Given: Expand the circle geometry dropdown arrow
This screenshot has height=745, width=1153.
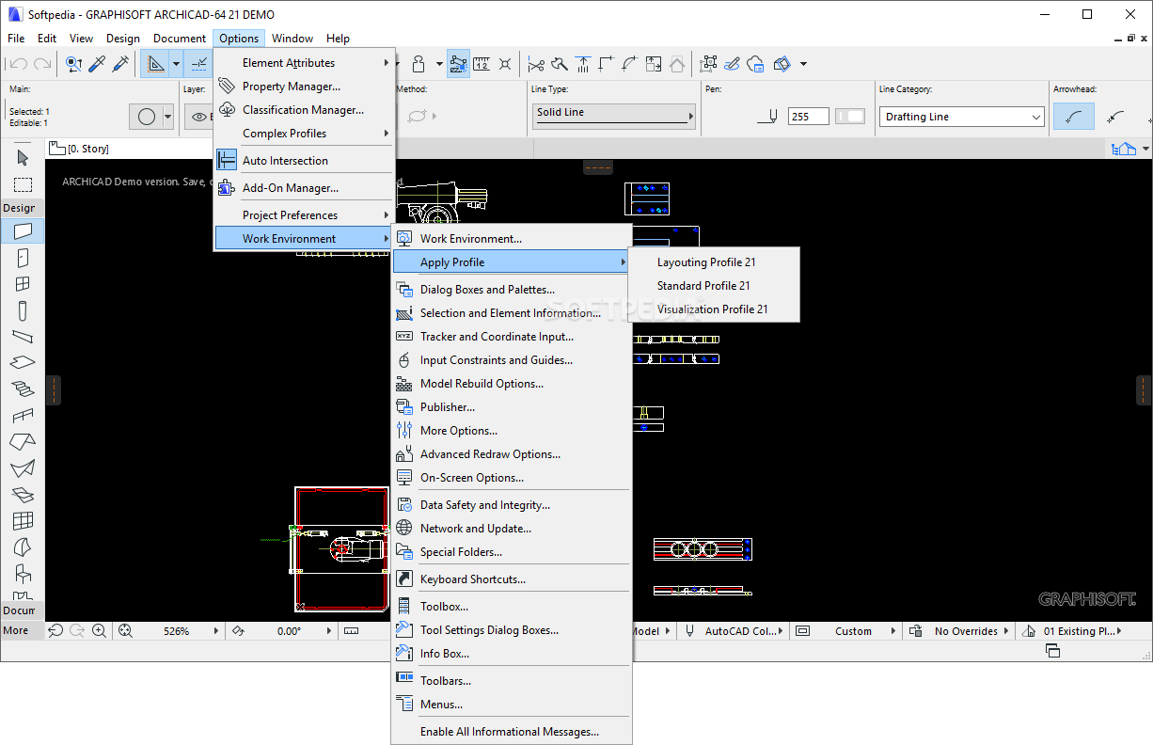Looking at the screenshot, I should pos(168,117).
